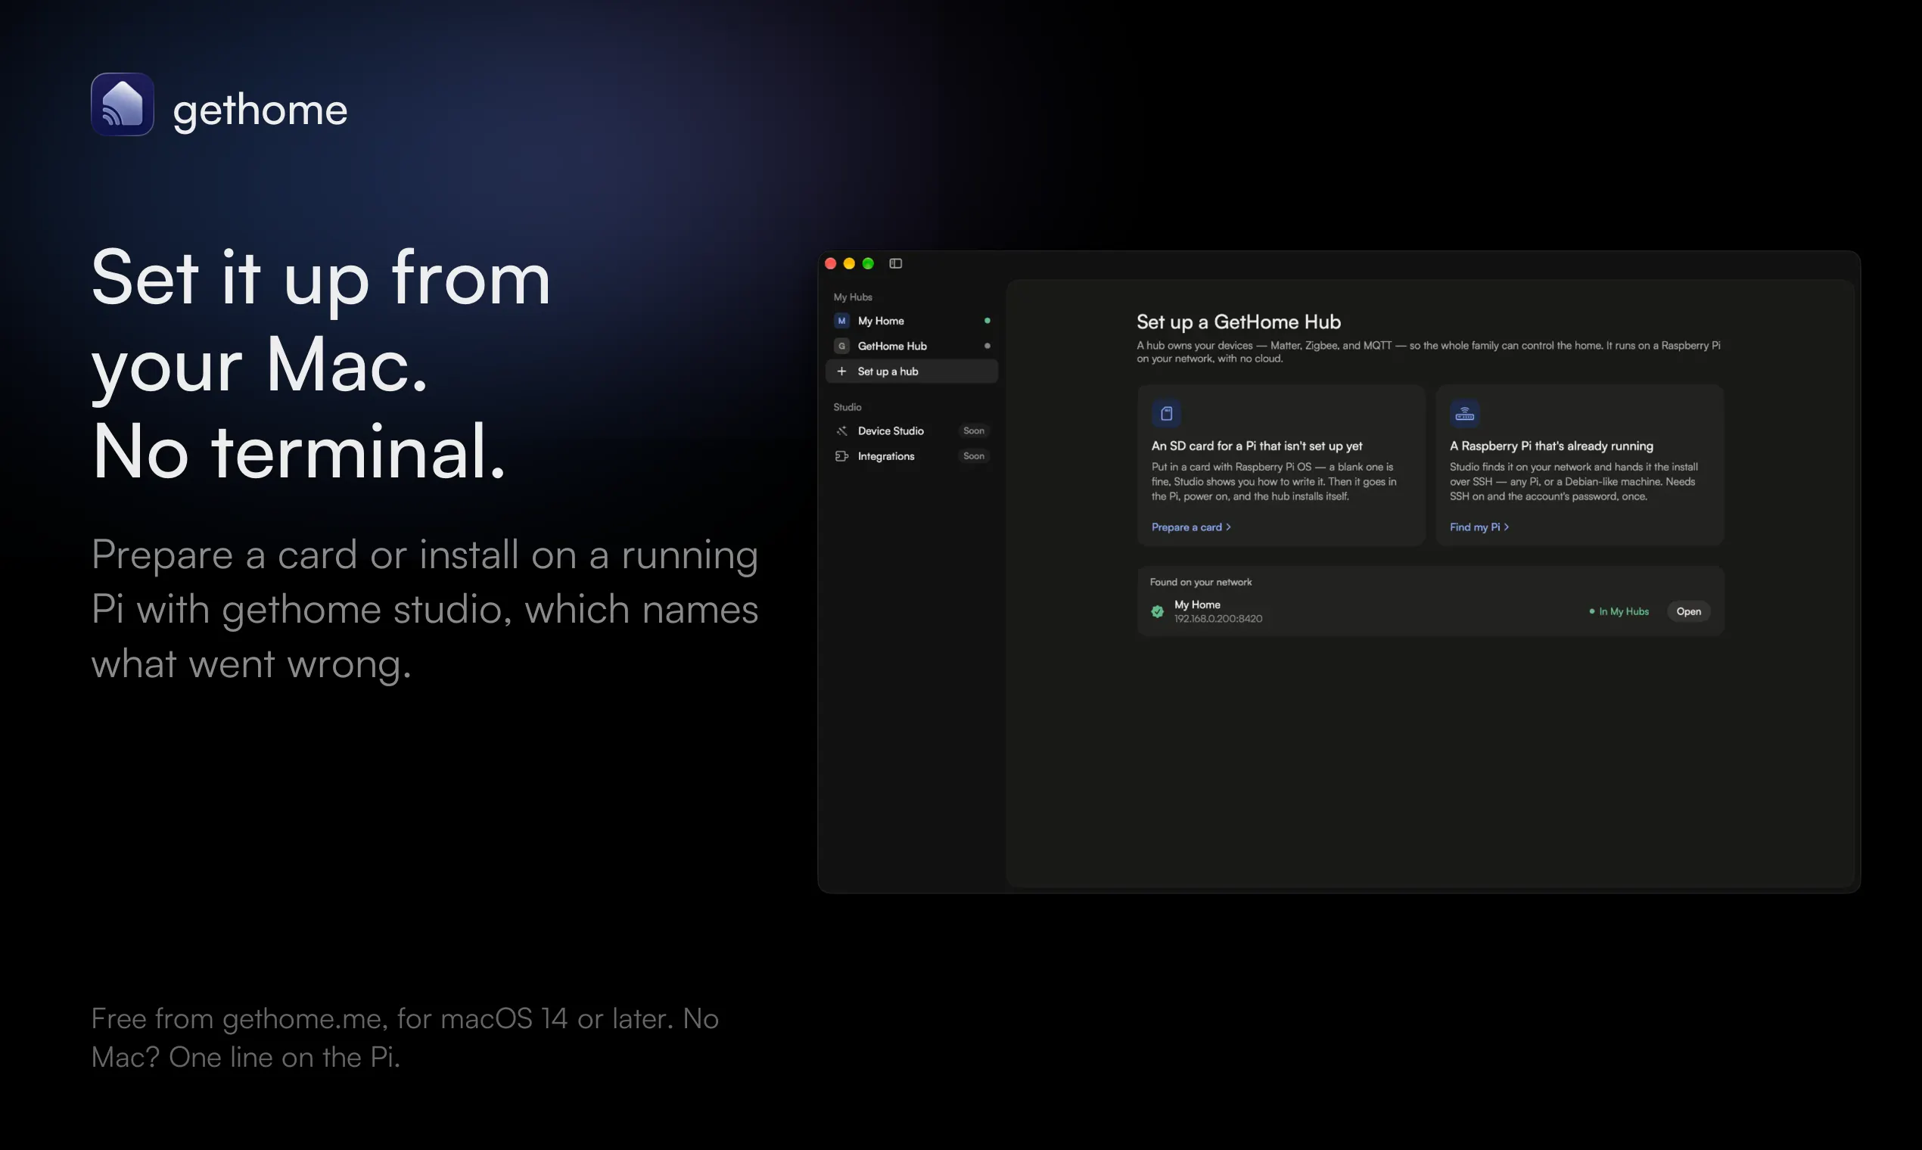Click the Open button for My Home
Viewport: 1922px width, 1150px height.
click(x=1689, y=611)
